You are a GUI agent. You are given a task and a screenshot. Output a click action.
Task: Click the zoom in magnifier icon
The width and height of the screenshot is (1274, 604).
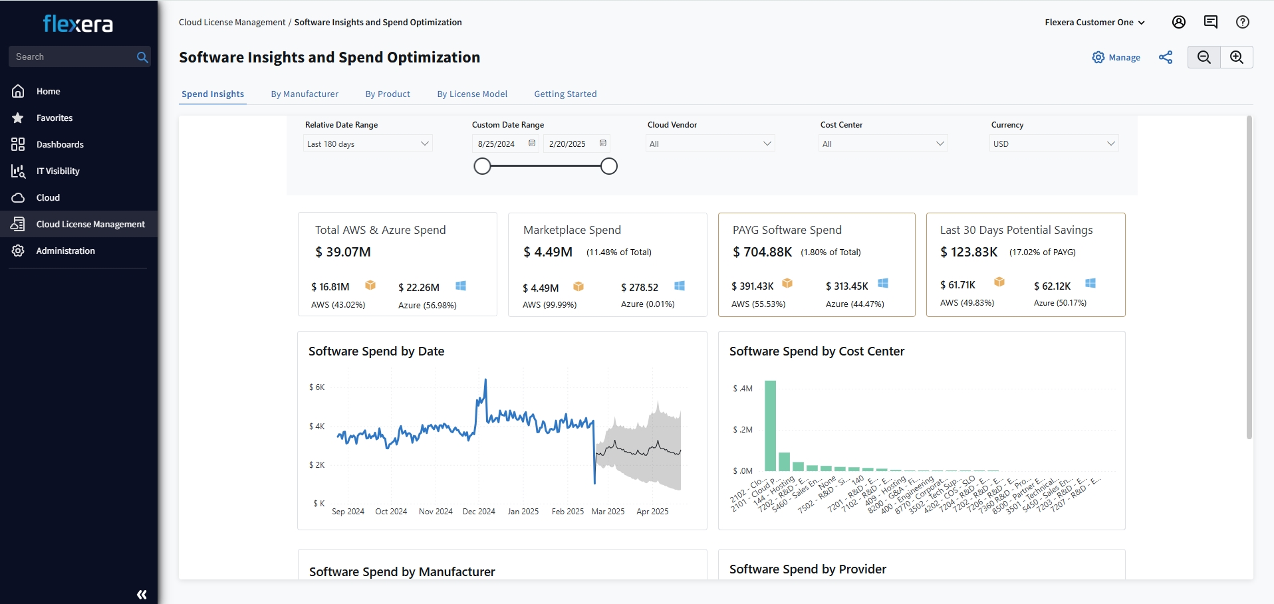tap(1236, 57)
